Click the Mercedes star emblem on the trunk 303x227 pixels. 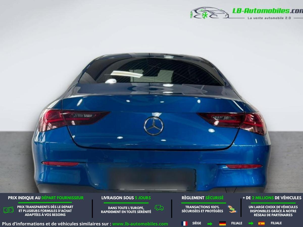154,126
